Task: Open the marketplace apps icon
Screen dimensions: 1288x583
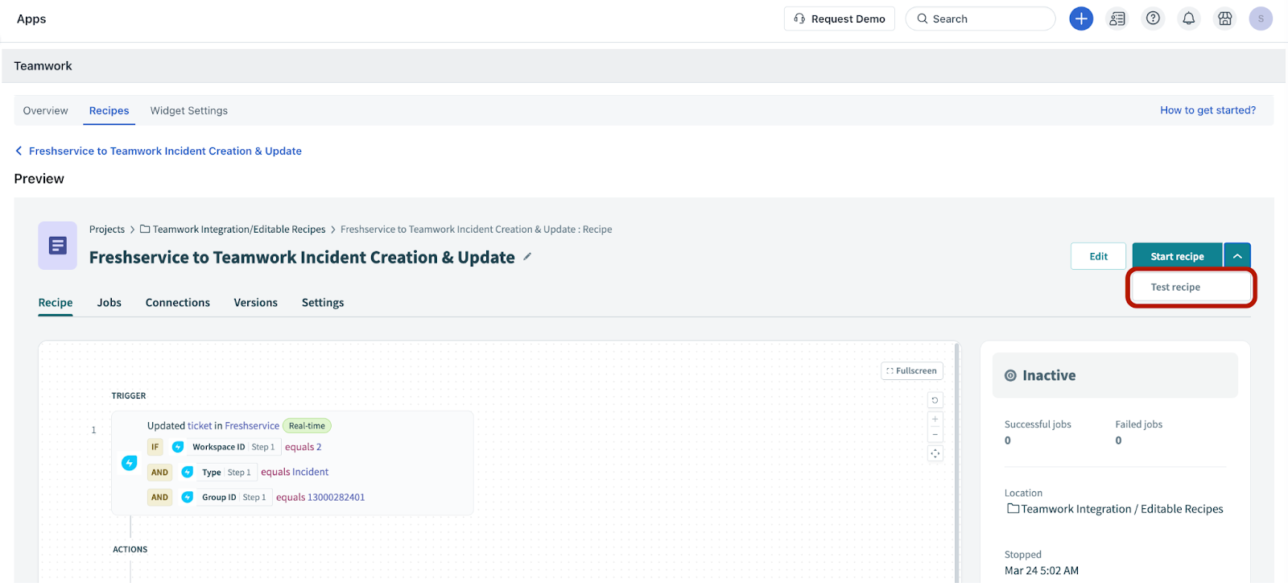Action: [x=1225, y=19]
